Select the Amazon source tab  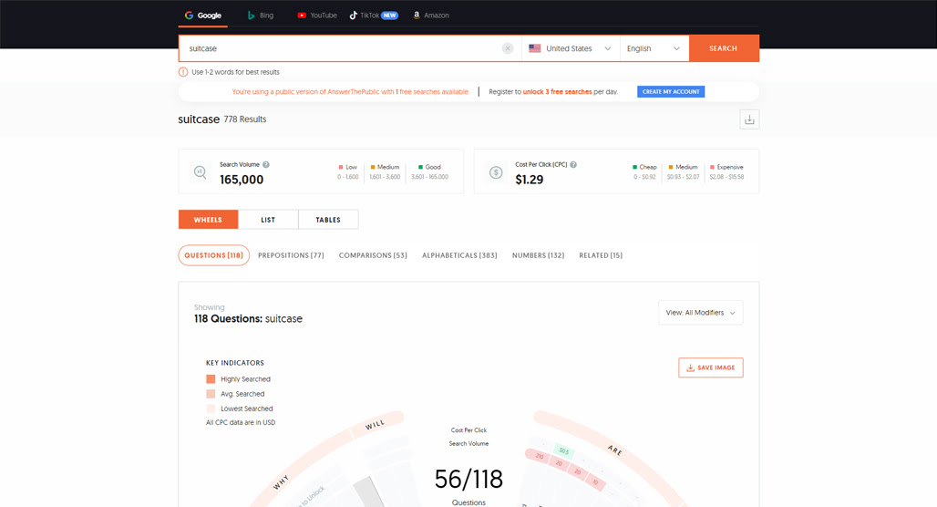(431, 15)
